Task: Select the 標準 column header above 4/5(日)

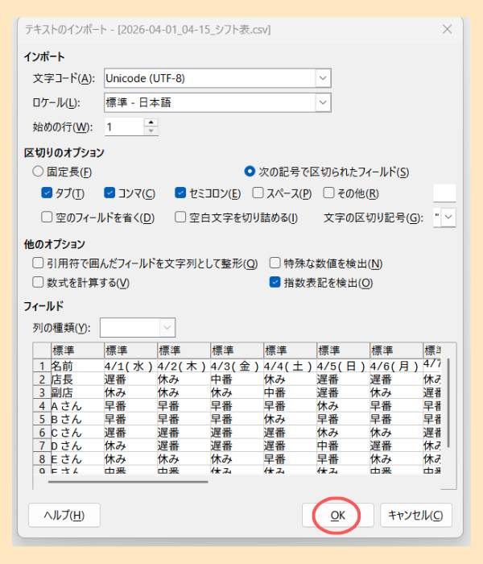Action: point(343,350)
